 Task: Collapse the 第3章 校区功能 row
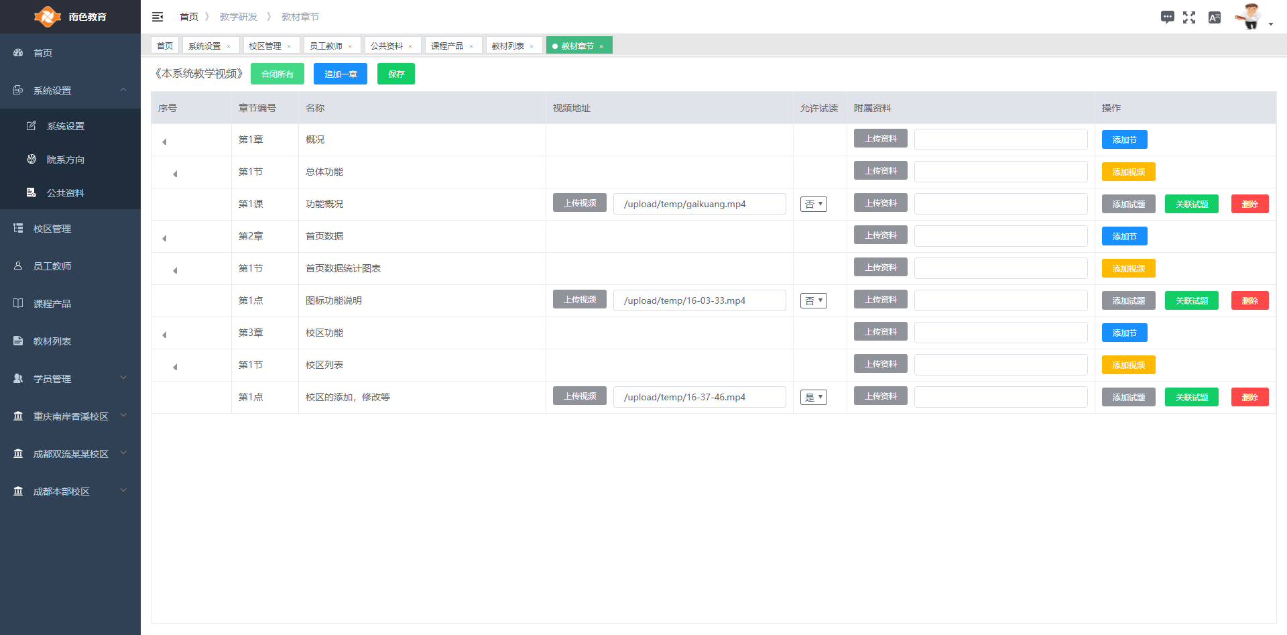(164, 335)
